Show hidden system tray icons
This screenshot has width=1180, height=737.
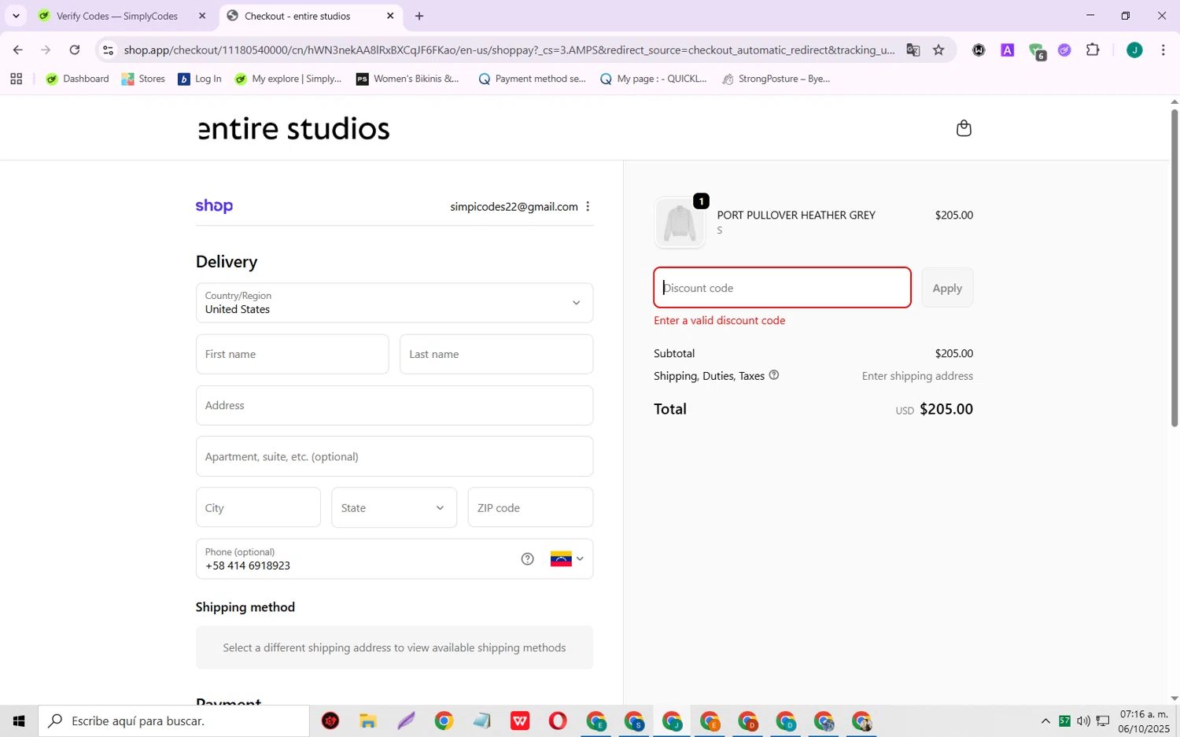[1045, 720]
